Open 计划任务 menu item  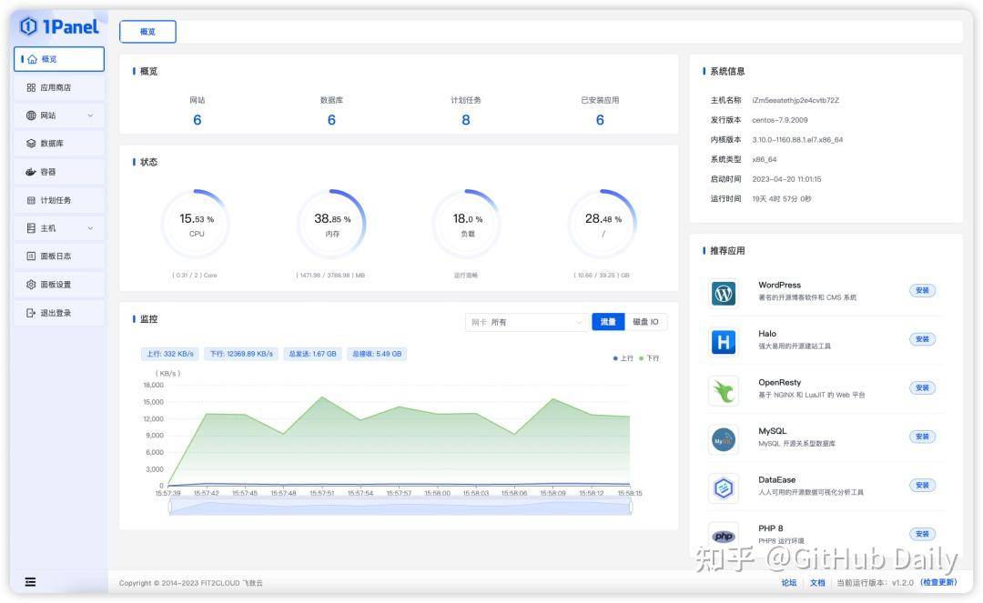point(59,200)
